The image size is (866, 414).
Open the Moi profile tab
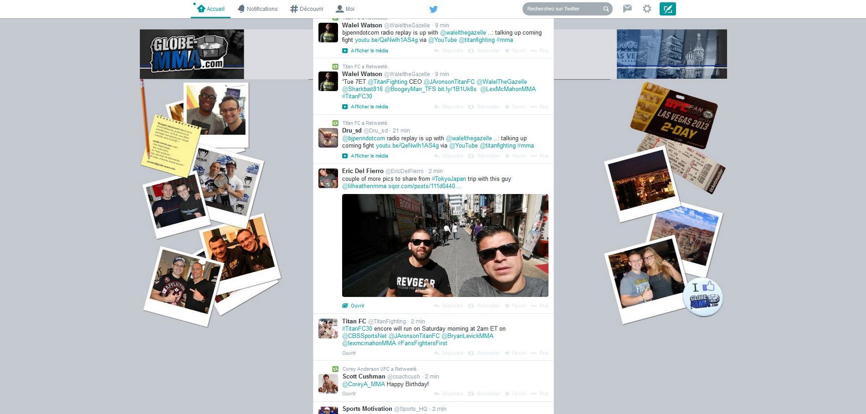[x=345, y=9]
